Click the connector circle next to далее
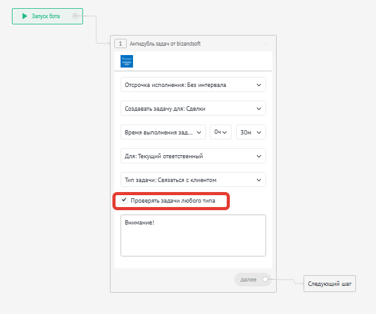The image size is (376, 314). coord(265,280)
